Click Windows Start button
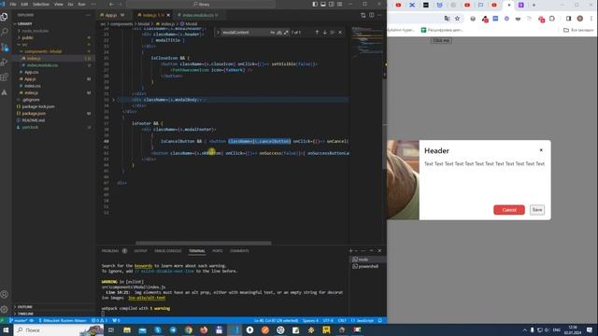Image resolution: width=598 pixels, height=336 pixels. coord(6,329)
